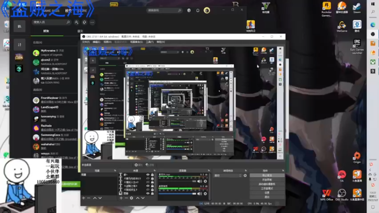Launch Epic Games Launcher shortcut
The width and height of the screenshot is (379, 213).
(357, 46)
